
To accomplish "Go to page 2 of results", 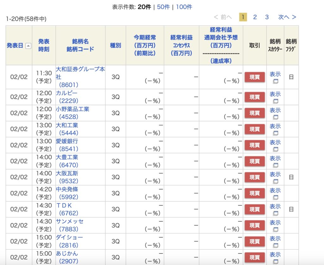I will [x=255, y=17].
